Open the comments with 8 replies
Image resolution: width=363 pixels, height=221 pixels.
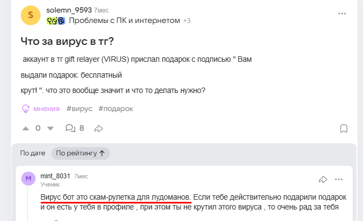click(74, 128)
